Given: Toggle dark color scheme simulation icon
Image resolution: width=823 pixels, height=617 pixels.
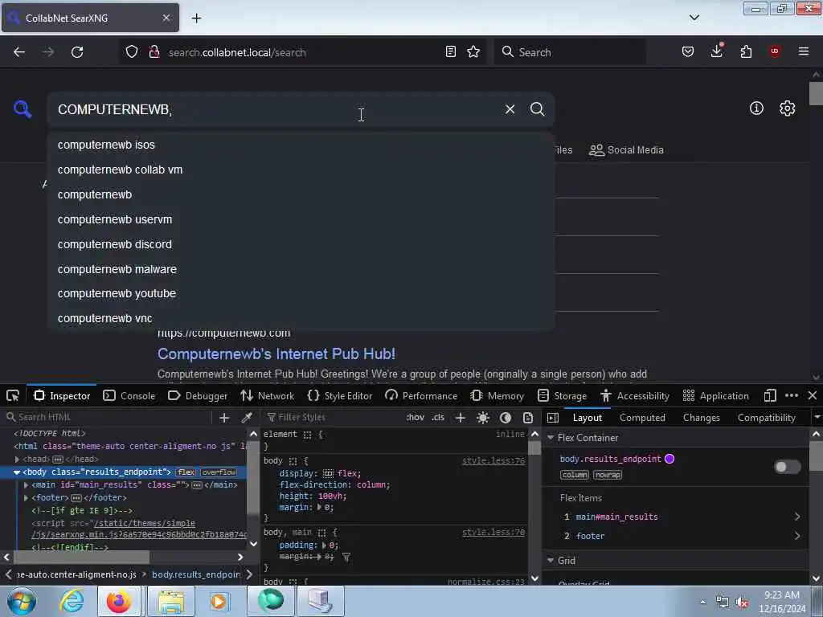Looking at the screenshot, I should point(506,418).
